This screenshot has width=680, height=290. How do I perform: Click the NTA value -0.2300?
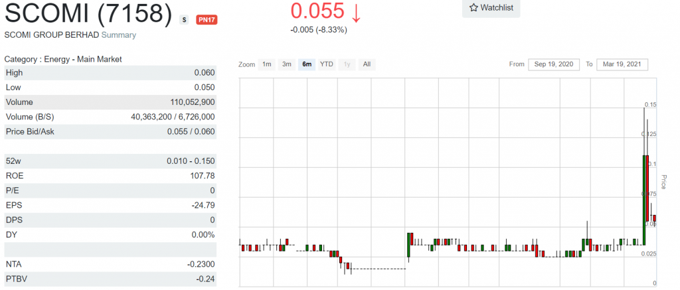[201, 264]
